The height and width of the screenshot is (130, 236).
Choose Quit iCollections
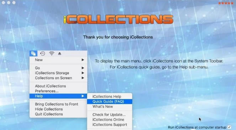tap(58, 114)
